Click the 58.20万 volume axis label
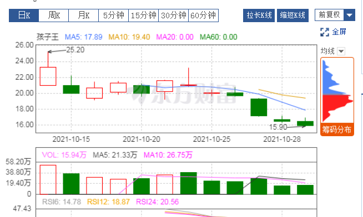This screenshot has height=217, width=363. click(18, 162)
